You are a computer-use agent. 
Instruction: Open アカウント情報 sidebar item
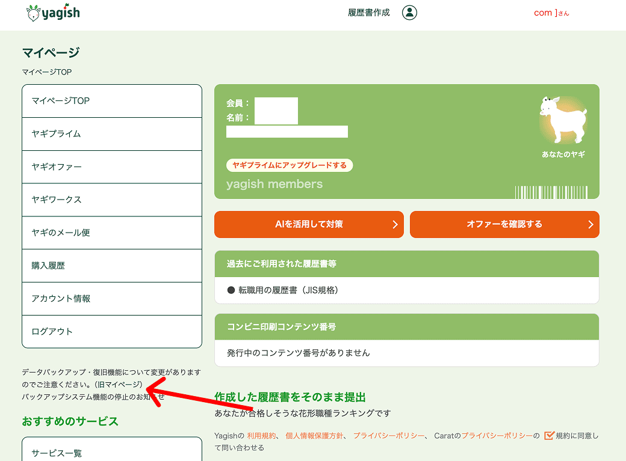[112, 299]
